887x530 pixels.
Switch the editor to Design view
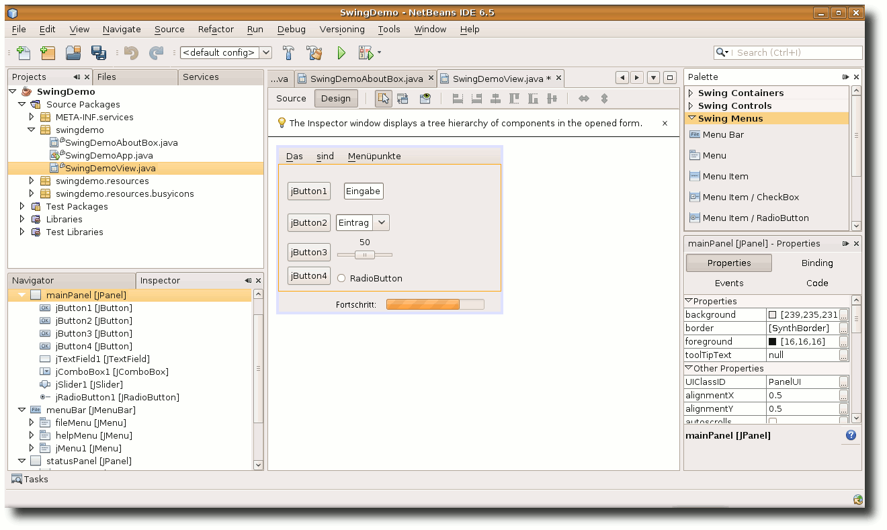336,98
